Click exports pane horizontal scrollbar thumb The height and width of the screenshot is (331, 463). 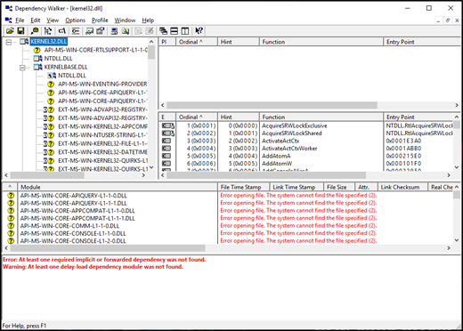pyautogui.click(x=266, y=175)
